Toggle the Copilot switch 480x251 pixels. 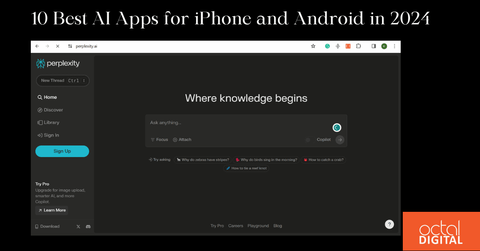[x=308, y=139]
